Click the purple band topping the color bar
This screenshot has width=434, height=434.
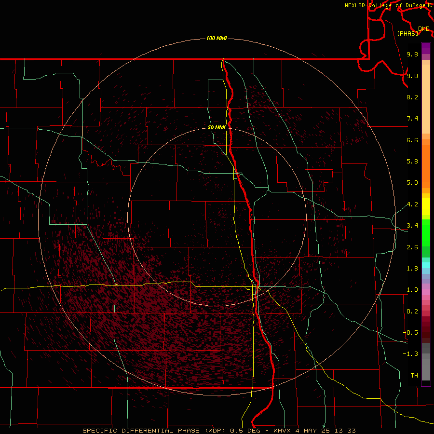(426, 48)
